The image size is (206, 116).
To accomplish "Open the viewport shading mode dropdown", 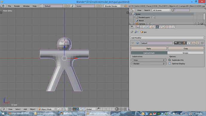I will [59, 109].
